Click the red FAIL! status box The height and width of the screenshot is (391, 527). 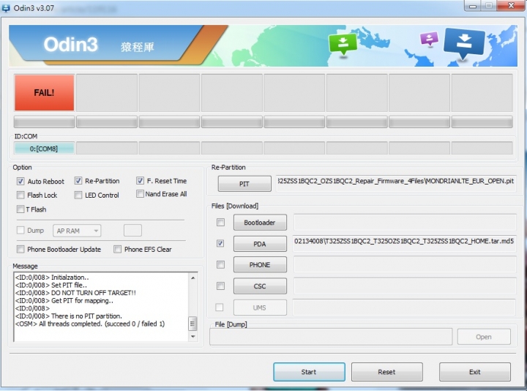click(44, 93)
